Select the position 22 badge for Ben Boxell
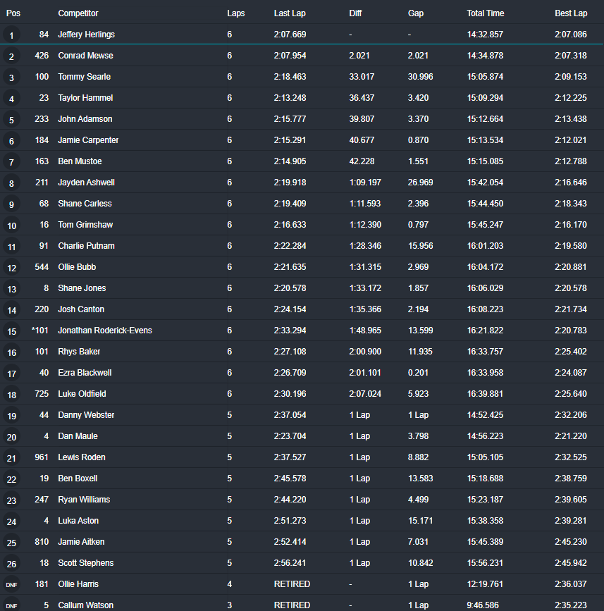Viewport: 604px width, 611px height. pos(12,479)
